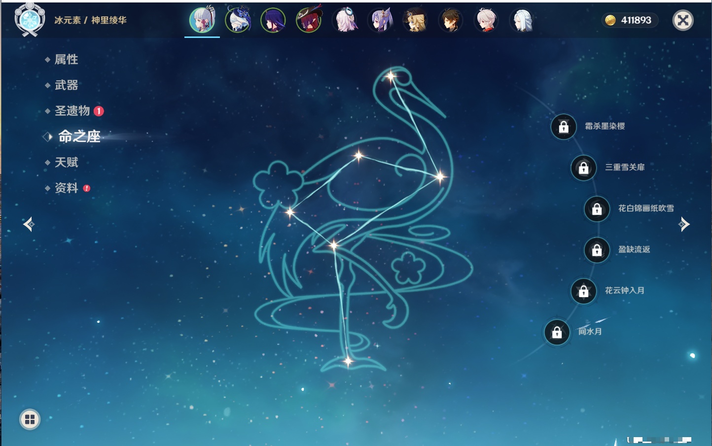View constellation label 花白锦画纸吹雪
Image resolution: width=712 pixels, height=446 pixels.
pos(646,208)
